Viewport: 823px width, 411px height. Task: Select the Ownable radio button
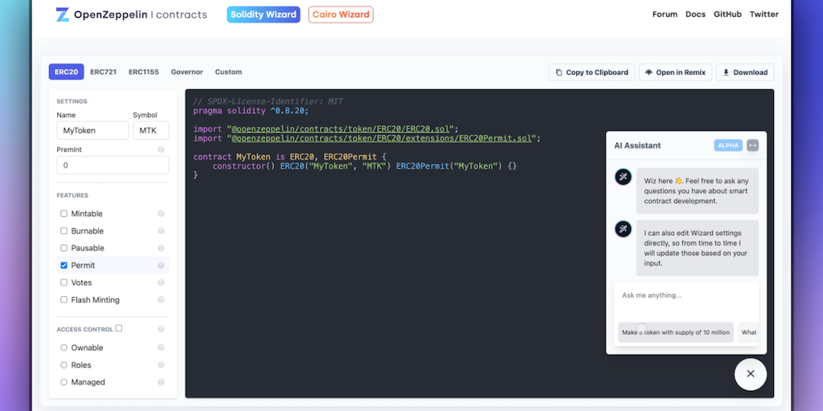(x=64, y=348)
